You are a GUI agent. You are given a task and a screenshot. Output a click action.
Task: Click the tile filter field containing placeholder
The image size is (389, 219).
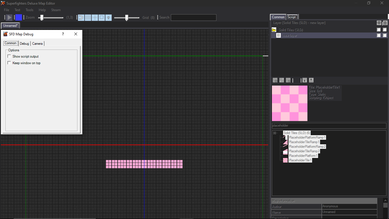[329, 125]
